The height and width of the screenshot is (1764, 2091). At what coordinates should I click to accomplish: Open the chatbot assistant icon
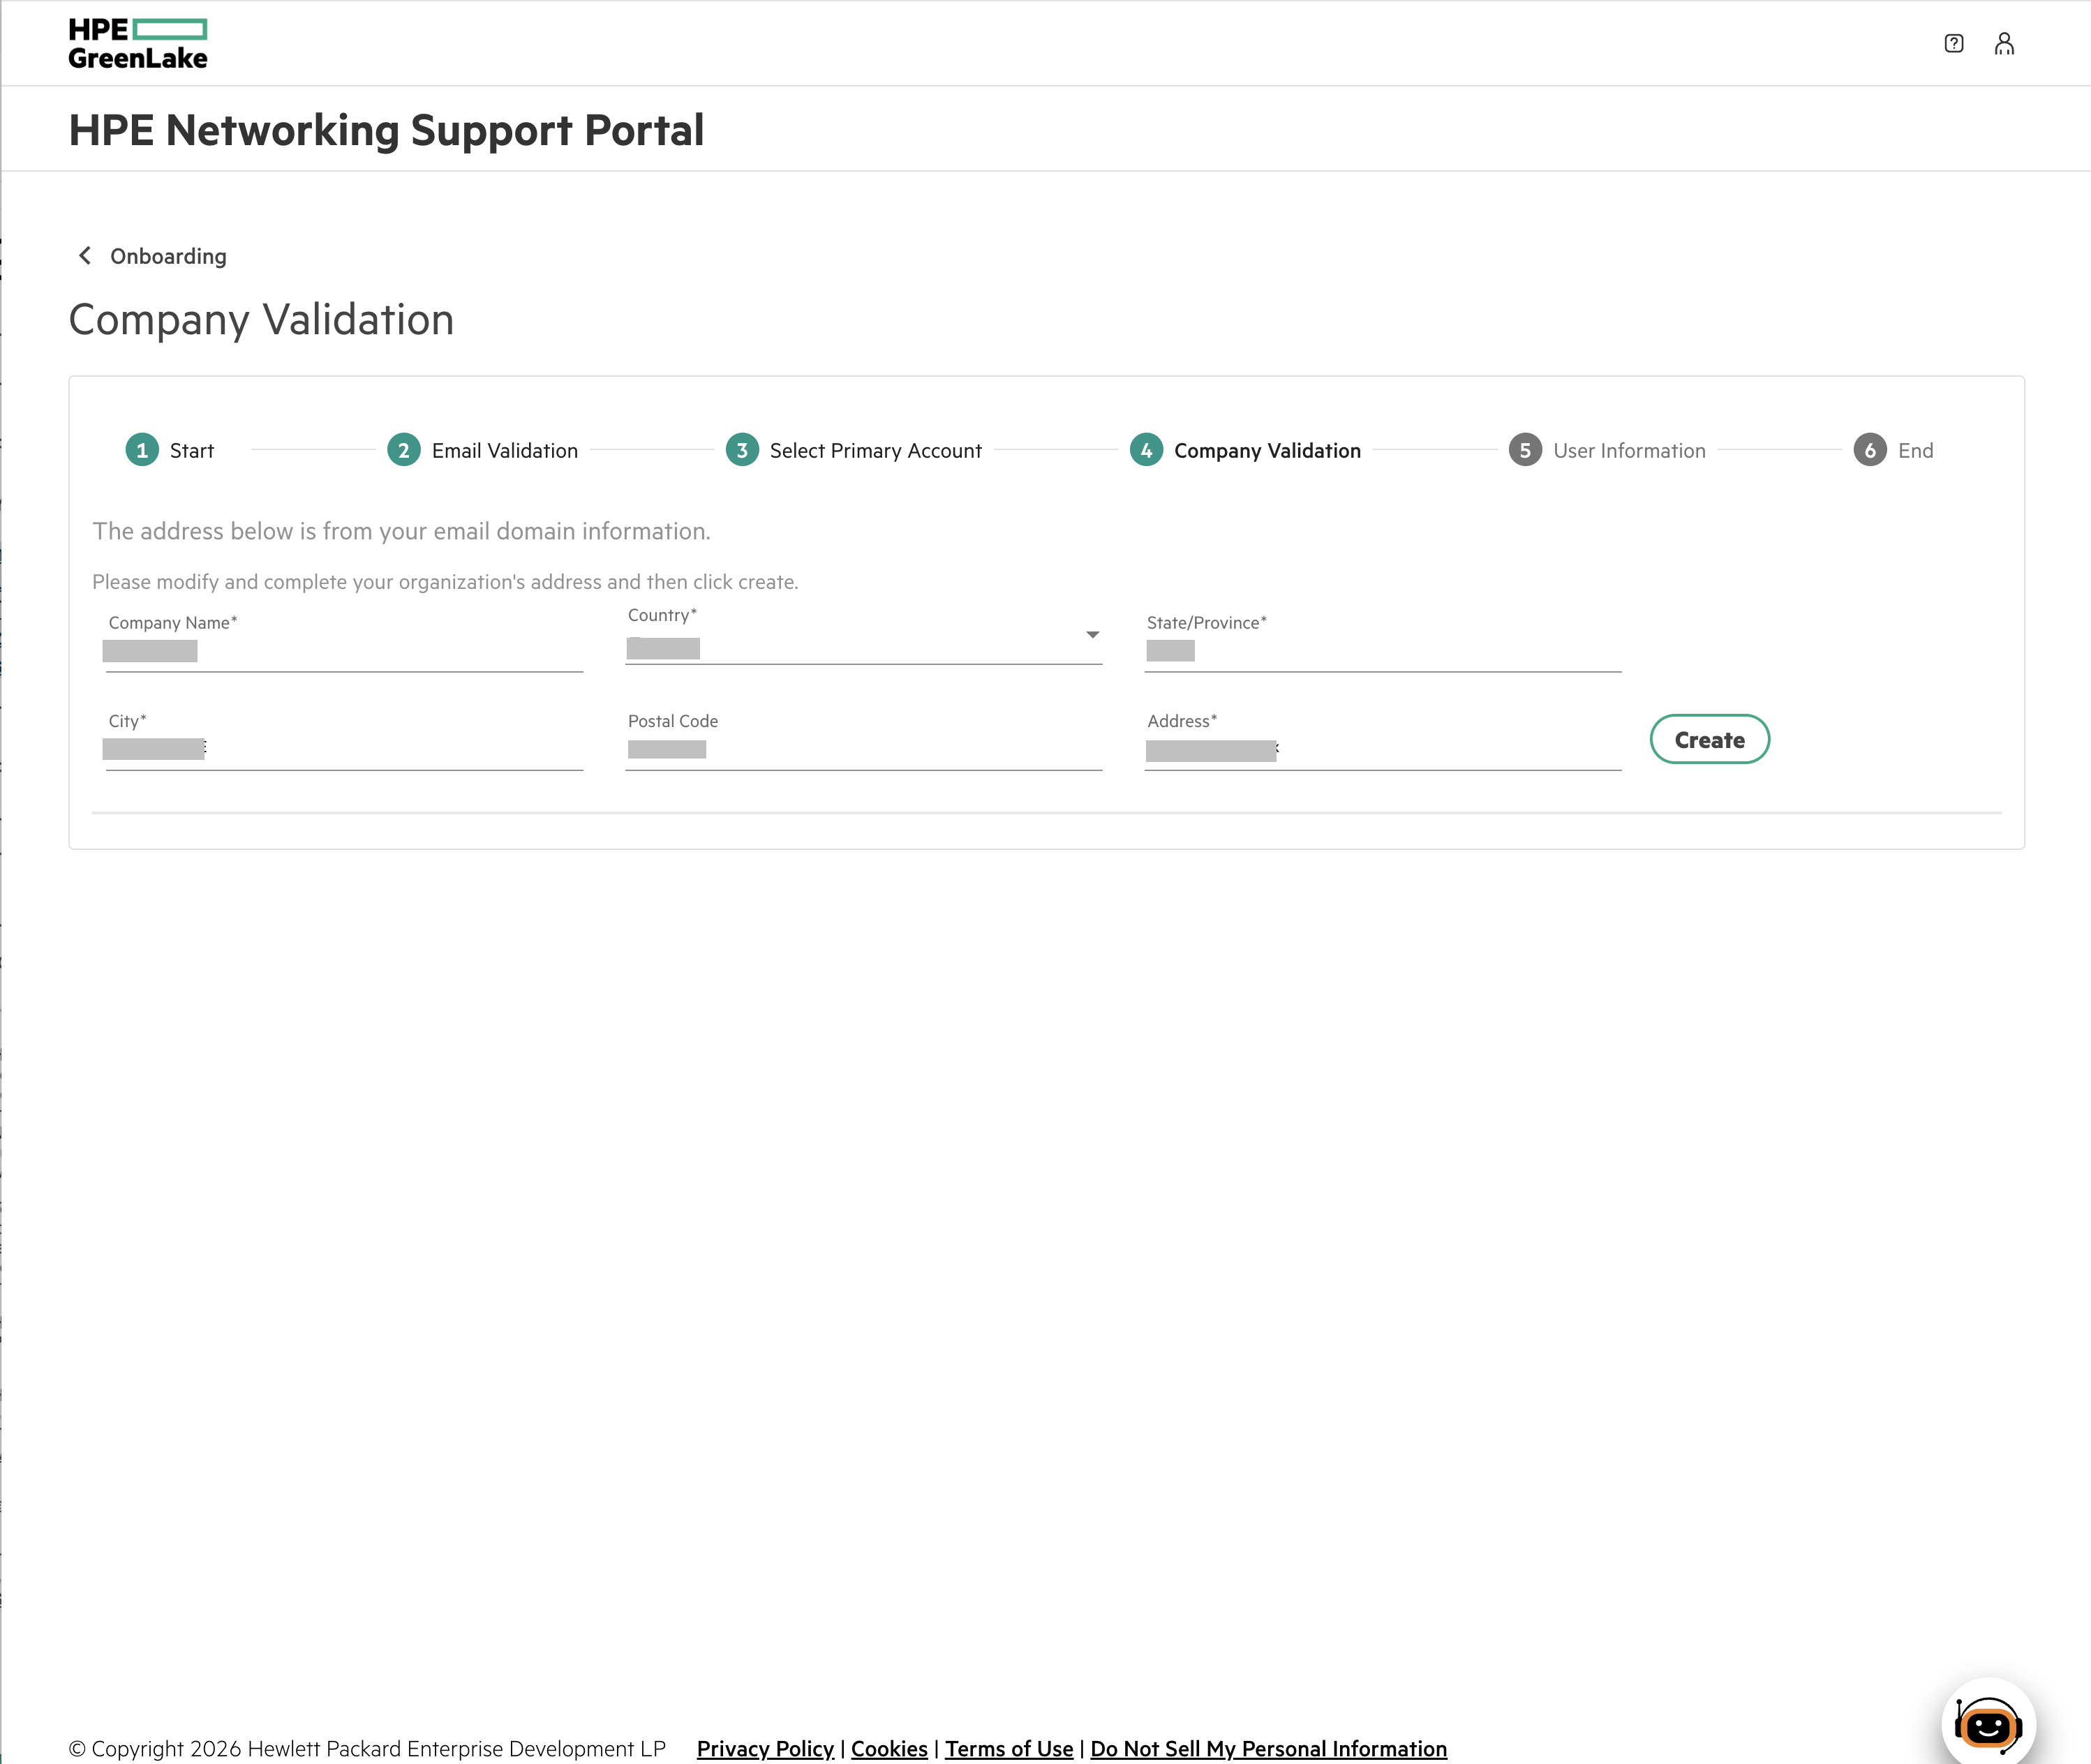coord(1988,1725)
